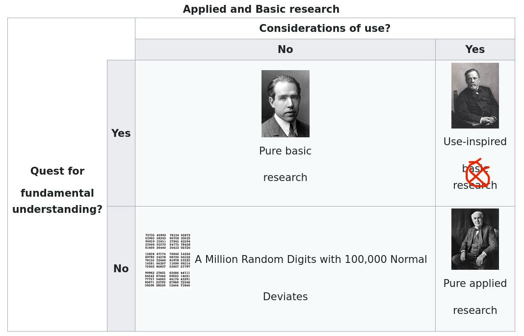
Task: Click 'research' below the 'Pure basic' line
Action: pyautogui.click(x=285, y=178)
